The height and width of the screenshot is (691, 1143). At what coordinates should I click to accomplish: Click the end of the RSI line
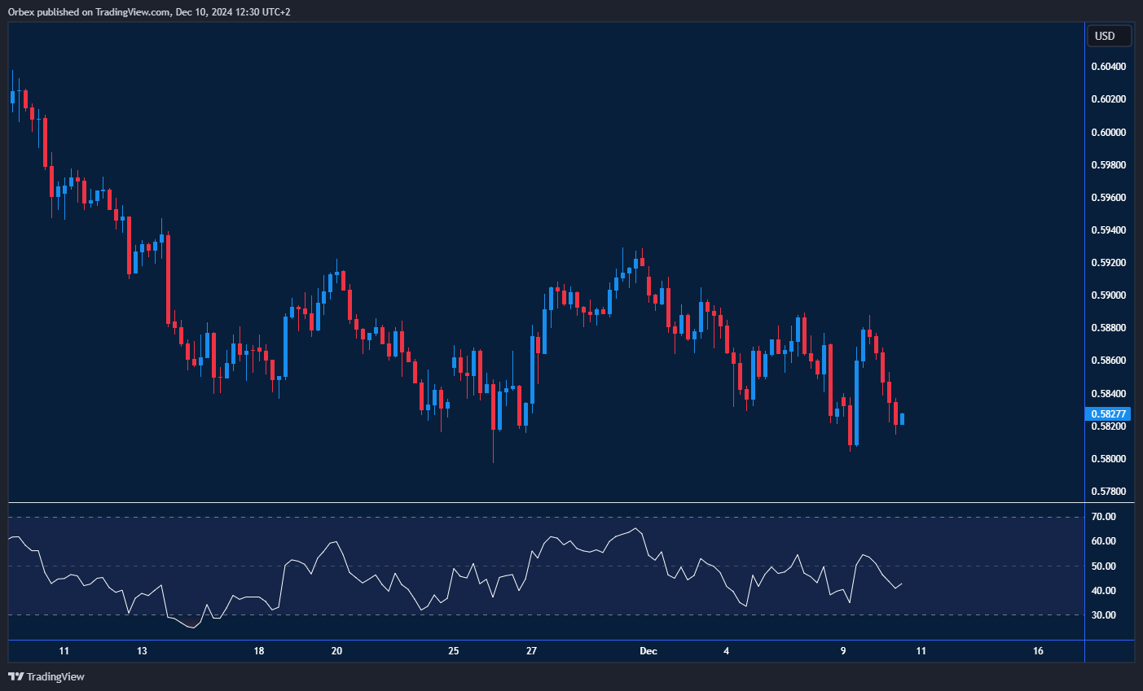point(902,583)
